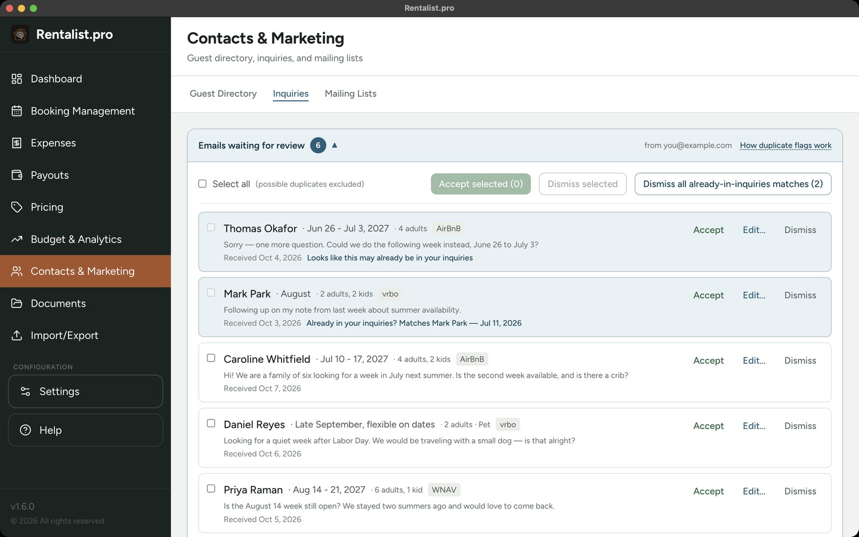Screen dimensions: 859x537
Task: Dismiss all already-in-inquiries matches
Action: pyautogui.click(x=733, y=184)
